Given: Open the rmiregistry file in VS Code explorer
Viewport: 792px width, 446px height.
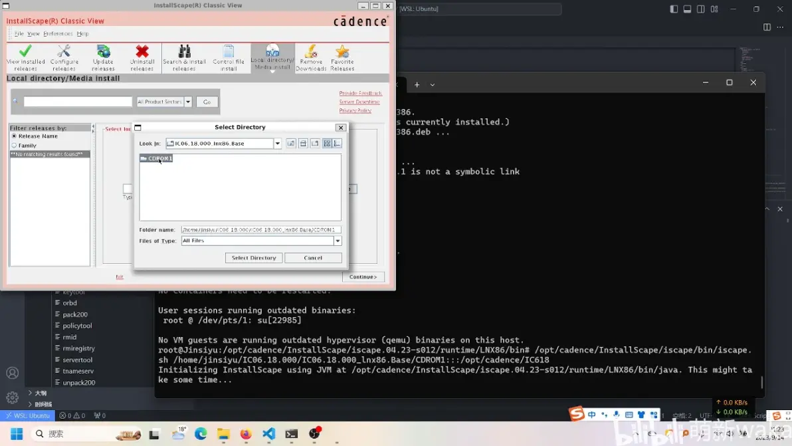Looking at the screenshot, I should [79, 348].
